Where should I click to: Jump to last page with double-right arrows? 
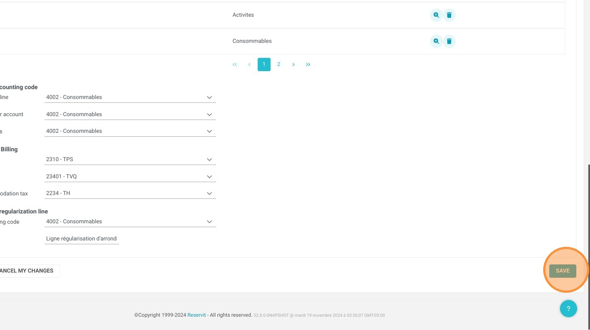click(x=308, y=65)
